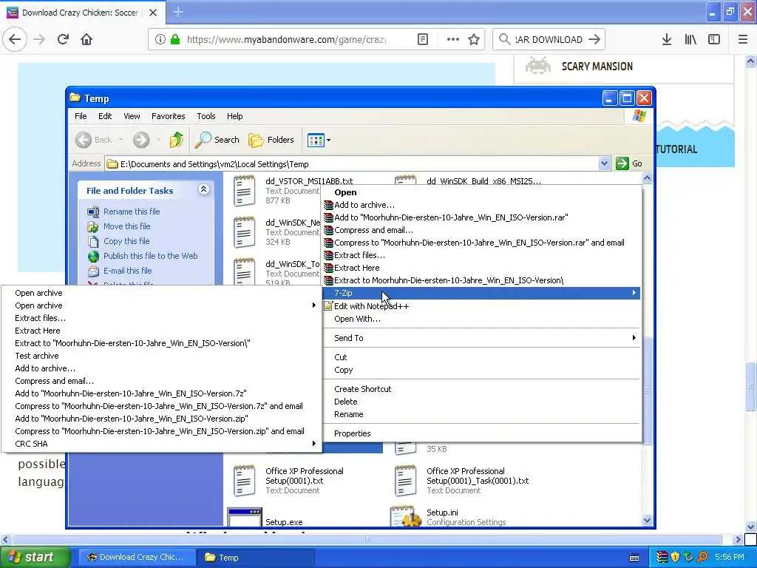Image resolution: width=757 pixels, height=568 pixels.
Task: Choose Edit with Notepad++
Action: click(x=481, y=306)
